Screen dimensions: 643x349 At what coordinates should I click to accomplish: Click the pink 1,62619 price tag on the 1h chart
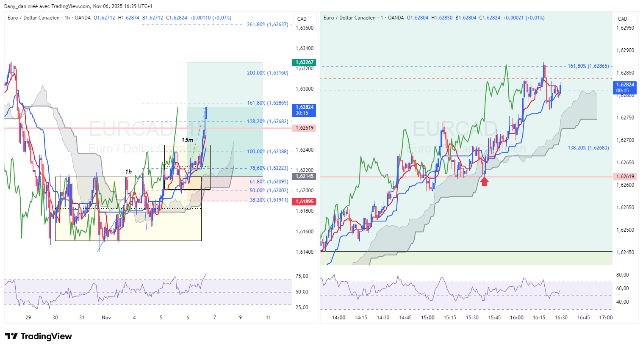pyautogui.click(x=305, y=128)
